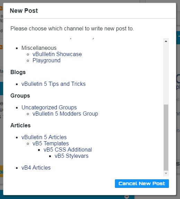Click the Articles section heading
The height and width of the screenshot is (199, 180).
20,125
